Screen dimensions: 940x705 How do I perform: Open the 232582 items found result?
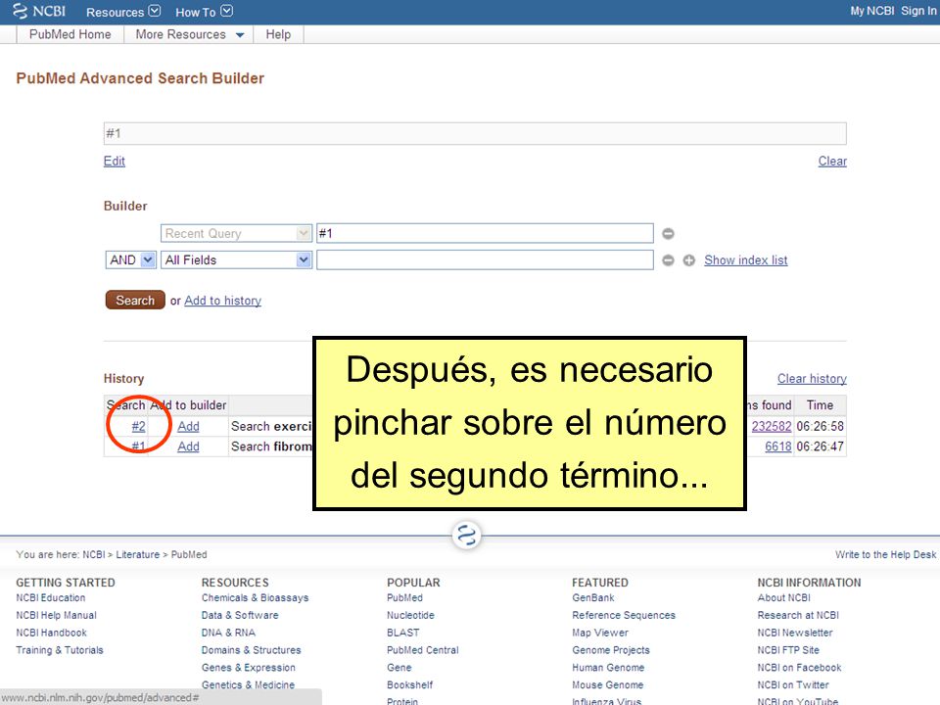(x=772, y=426)
